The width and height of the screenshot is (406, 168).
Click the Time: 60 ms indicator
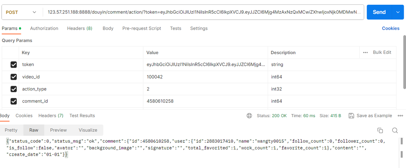click(303, 116)
